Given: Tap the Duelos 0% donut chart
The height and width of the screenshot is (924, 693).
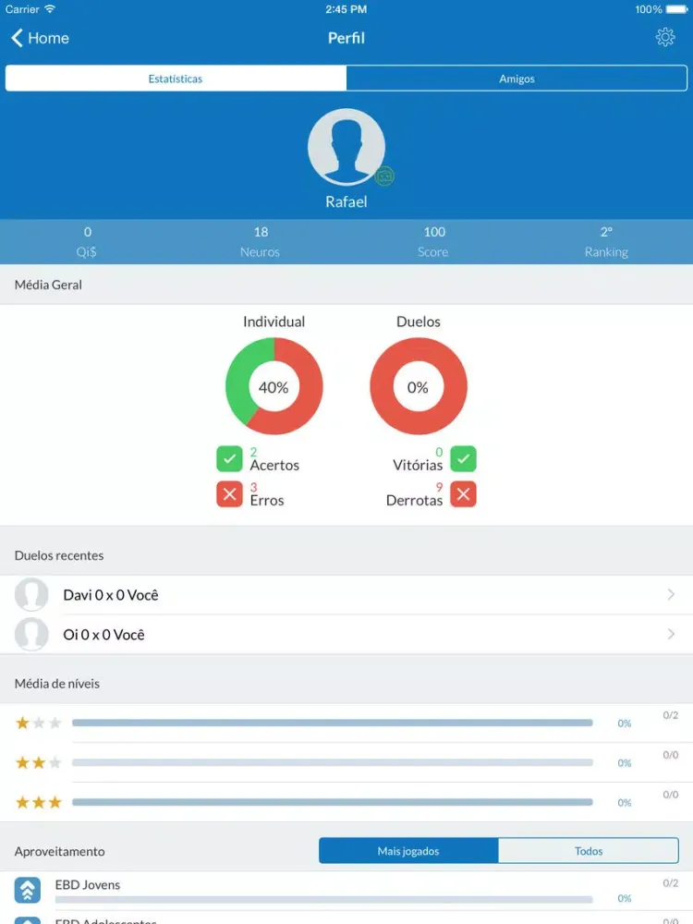Looking at the screenshot, I should (419, 386).
